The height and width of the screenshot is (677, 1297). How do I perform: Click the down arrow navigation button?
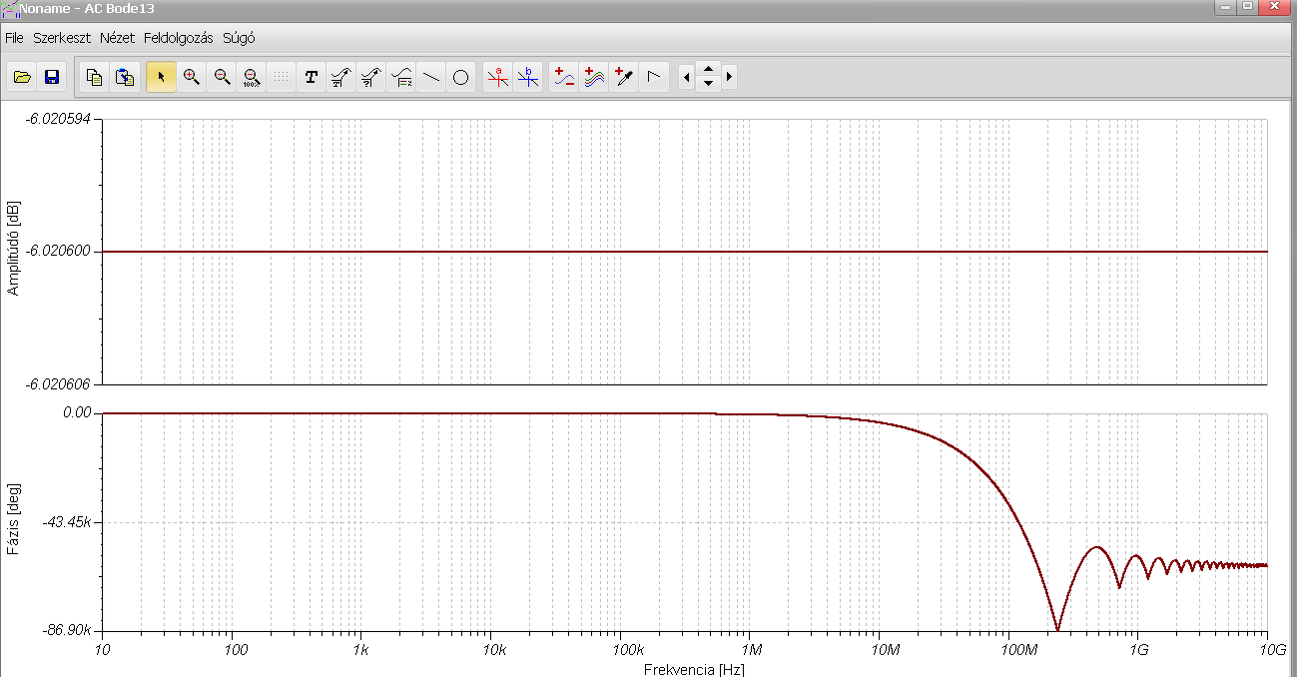(708, 84)
